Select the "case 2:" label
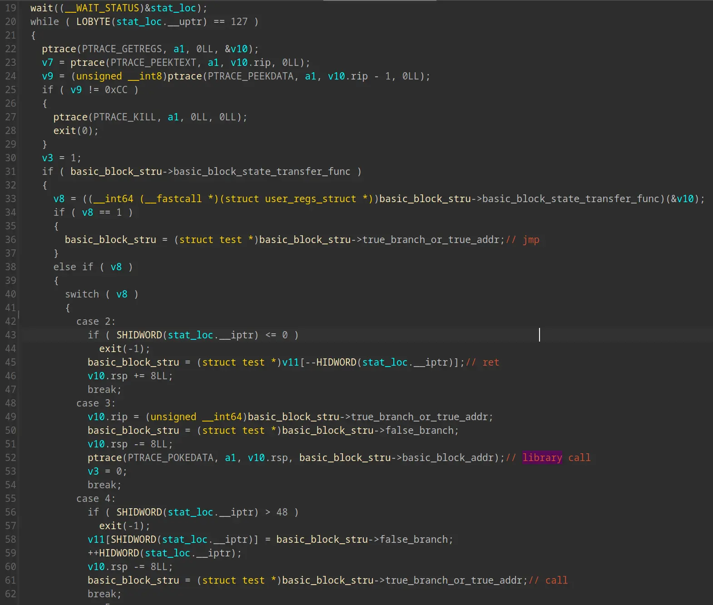 tap(95, 322)
